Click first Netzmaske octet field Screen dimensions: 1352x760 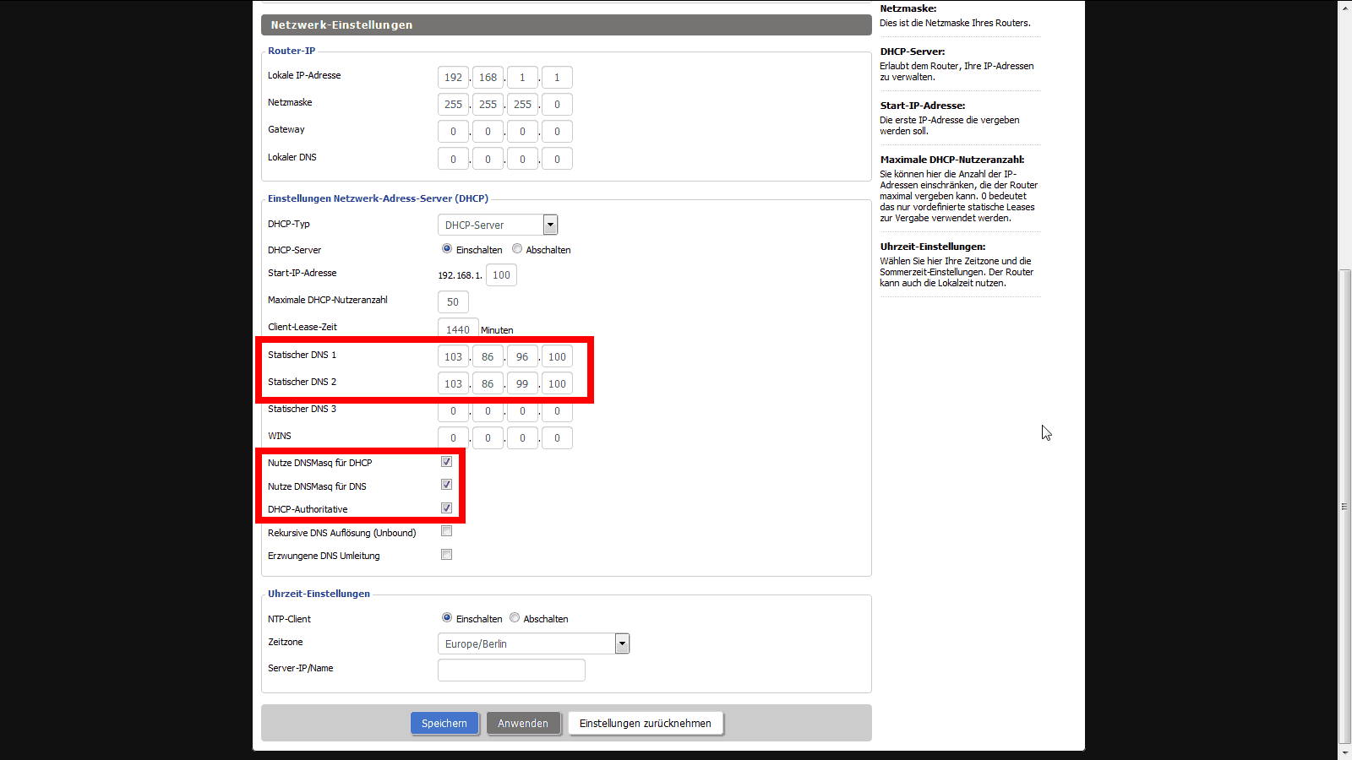point(453,105)
